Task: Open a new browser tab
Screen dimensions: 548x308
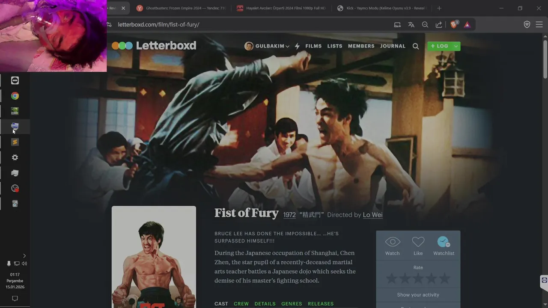Action: (x=439, y=8)
